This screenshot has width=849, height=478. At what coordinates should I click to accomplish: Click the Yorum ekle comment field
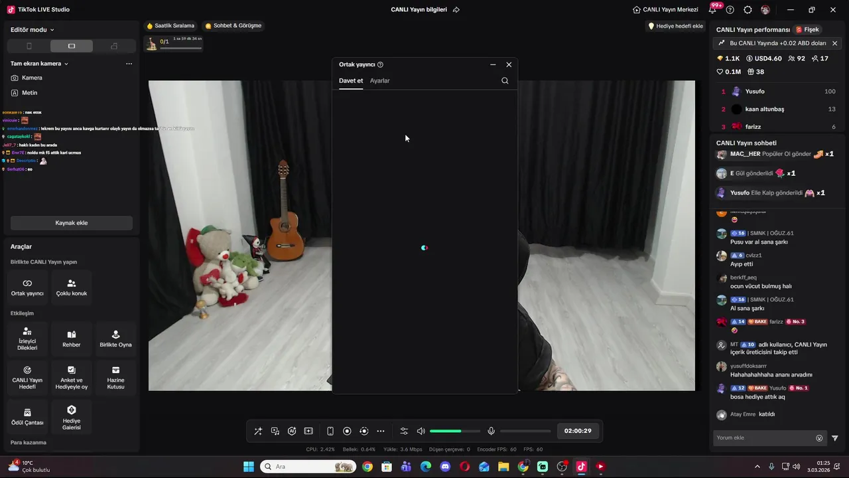(764, 438)
